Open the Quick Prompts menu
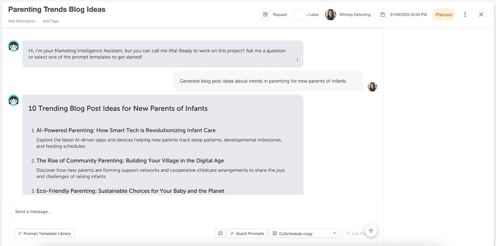This screenshot has height=246, width=496. tap(247, 233)
